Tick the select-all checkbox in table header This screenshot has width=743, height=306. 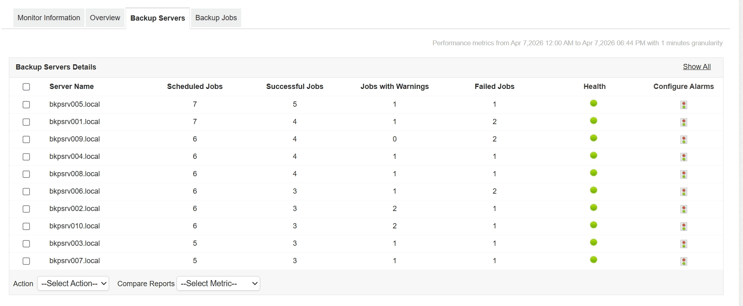click(26, 87)
